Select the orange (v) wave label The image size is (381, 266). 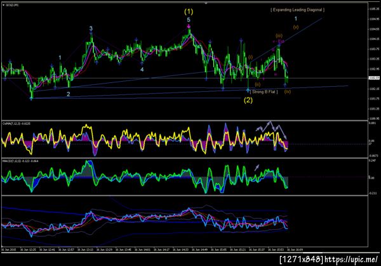296,27
